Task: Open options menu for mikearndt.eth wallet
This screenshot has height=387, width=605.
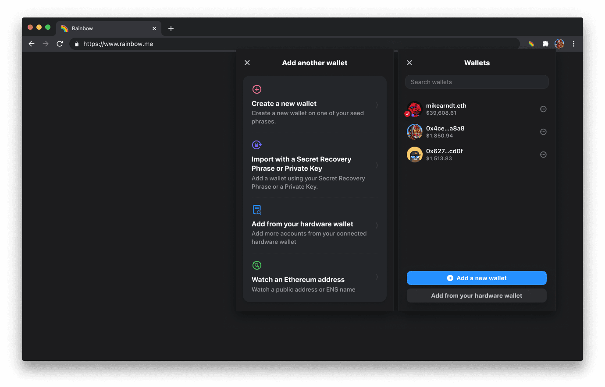Action: tap(543, 109)
